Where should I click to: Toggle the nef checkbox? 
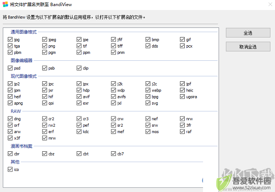(148, 119)
